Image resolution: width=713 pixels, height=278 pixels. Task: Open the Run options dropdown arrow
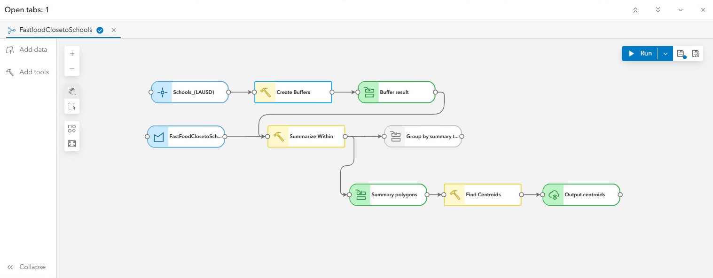(666, 53)
